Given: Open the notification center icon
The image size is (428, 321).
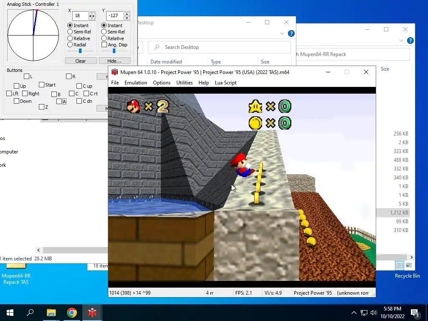Looking at the screenshot, I should (x=415, y=313).
